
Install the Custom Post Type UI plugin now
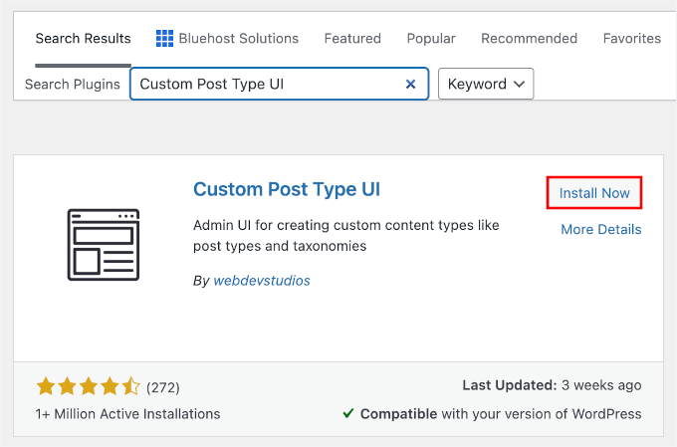click(x=594, y=192)
